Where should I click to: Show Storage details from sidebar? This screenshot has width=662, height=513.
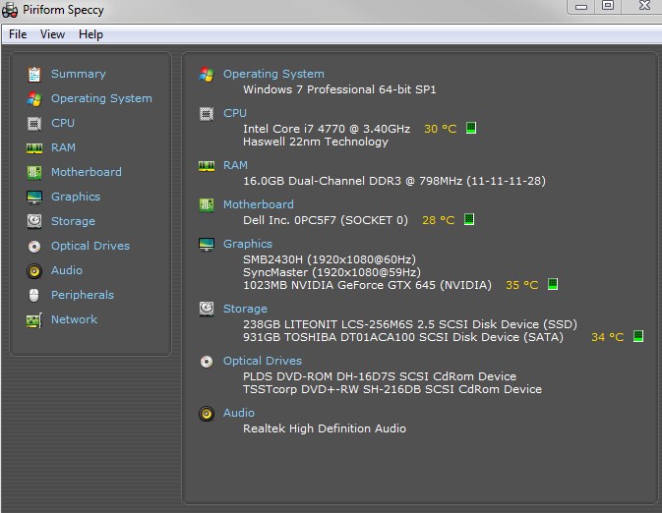tap(73, 221)
